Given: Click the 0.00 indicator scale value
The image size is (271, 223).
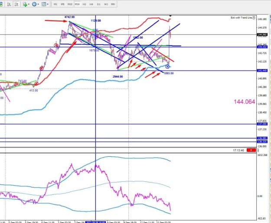Looking at the screenshot, I should click(260, 196).
